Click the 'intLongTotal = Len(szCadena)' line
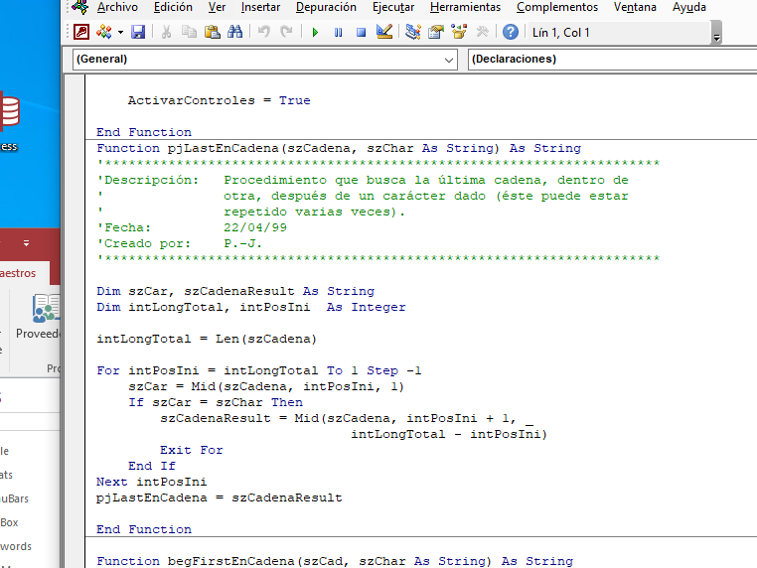 pos(207,339)
